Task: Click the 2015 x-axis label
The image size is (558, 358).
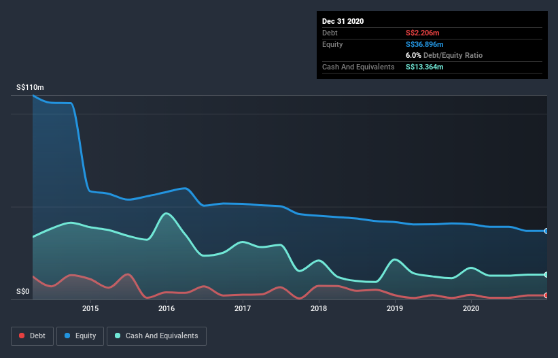Action: click(90, 308)
